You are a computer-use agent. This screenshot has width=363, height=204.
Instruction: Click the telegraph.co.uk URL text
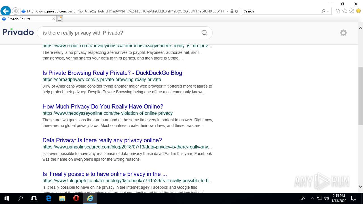(128, 181)
